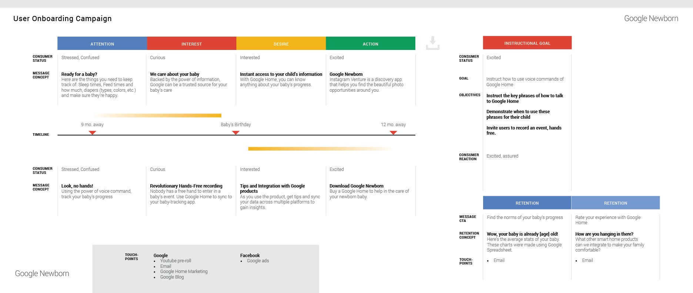Image resolution: width=693 pixels, height=293 pixels.
Task: Click "Wow, your baby is already [age] old!"
Action: click(522, 234)
